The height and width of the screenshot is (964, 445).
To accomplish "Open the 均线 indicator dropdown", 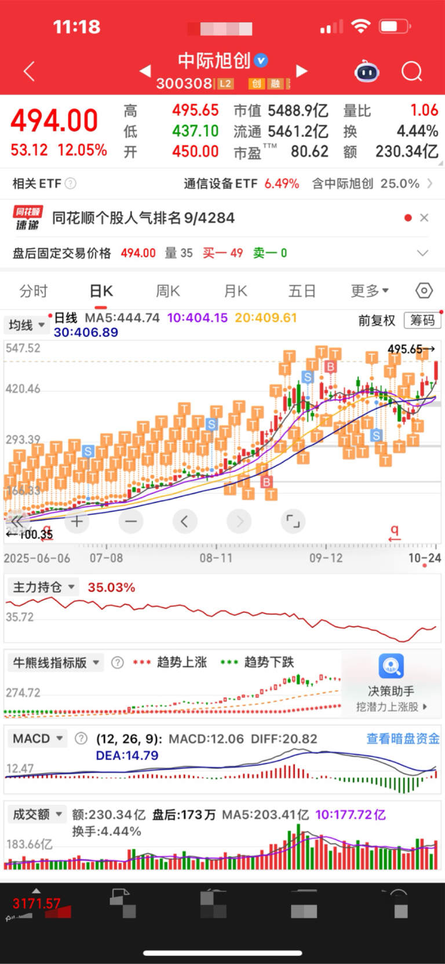I will point(26,325).
